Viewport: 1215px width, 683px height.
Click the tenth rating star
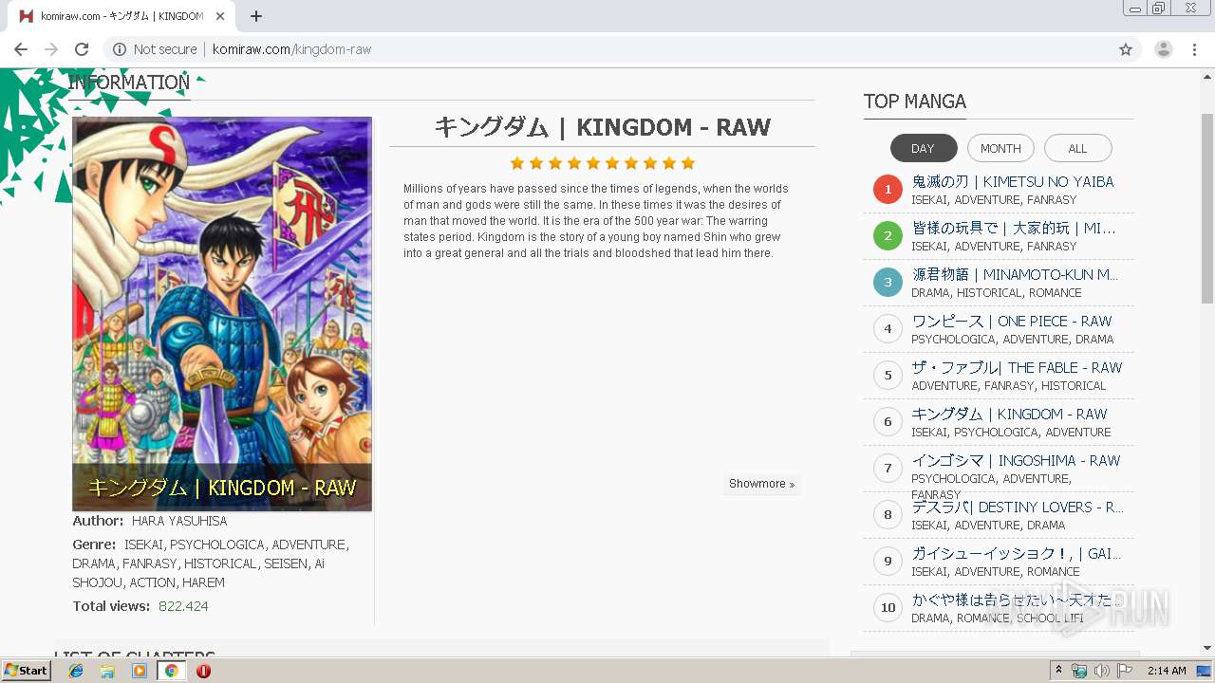point(688,163)
